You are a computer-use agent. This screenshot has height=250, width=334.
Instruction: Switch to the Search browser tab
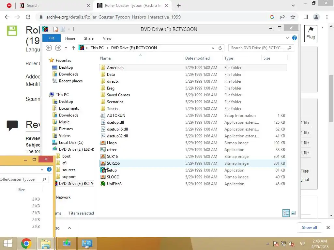(x=54, y=6)
